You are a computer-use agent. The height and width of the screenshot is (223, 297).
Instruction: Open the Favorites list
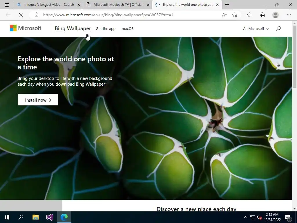(x=249, y=15)
